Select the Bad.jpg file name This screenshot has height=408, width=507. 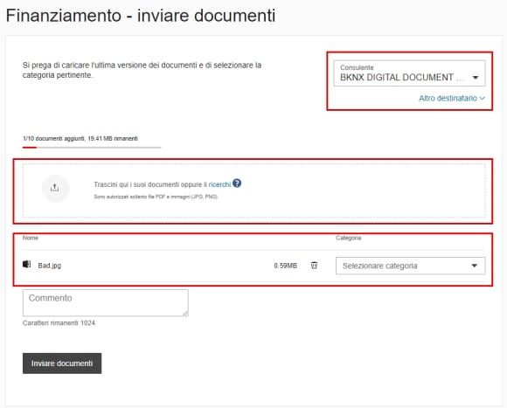[x=50, y=266]
